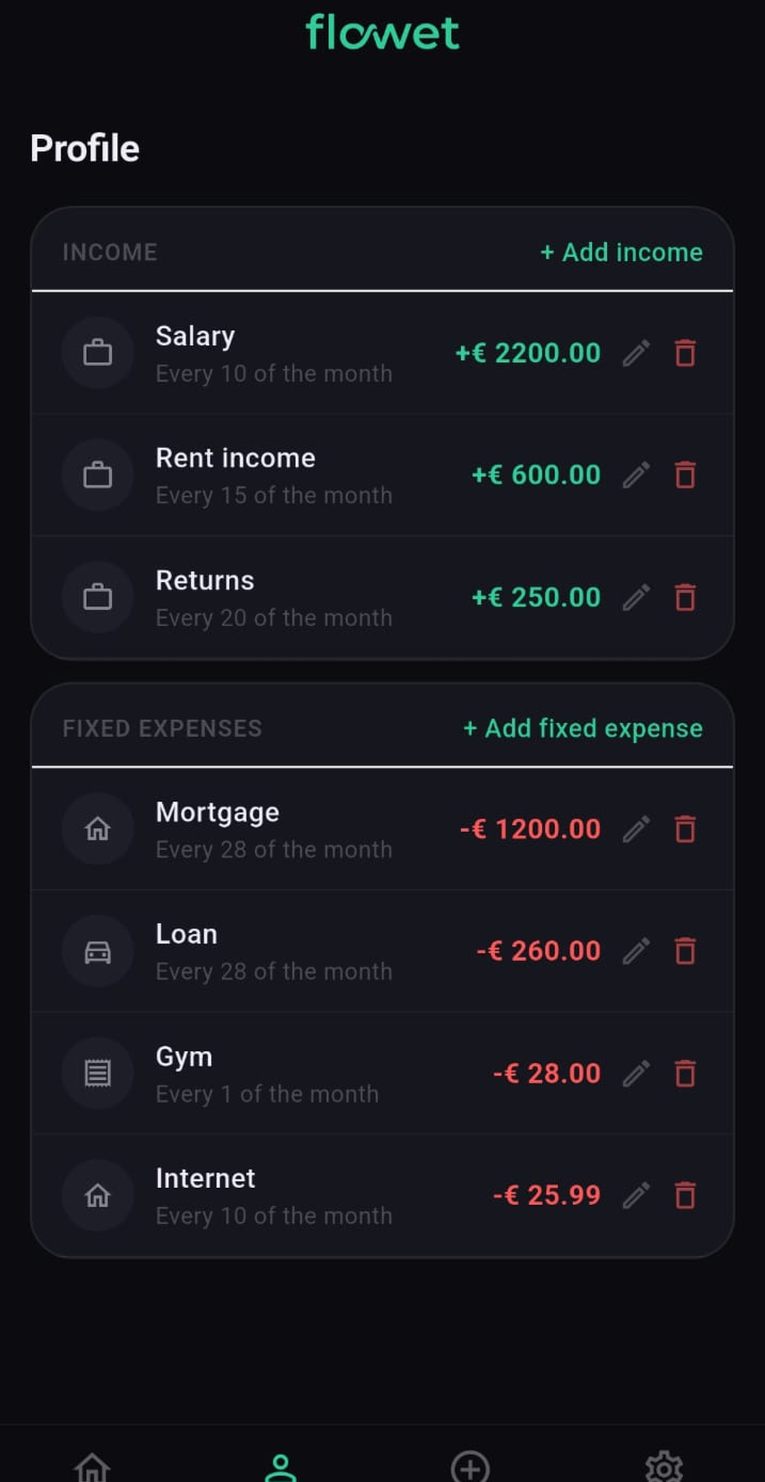Tap the flowet logo at top
Image resolution: width=765 pixels, height=1482 pixels.
coord(382,33)
